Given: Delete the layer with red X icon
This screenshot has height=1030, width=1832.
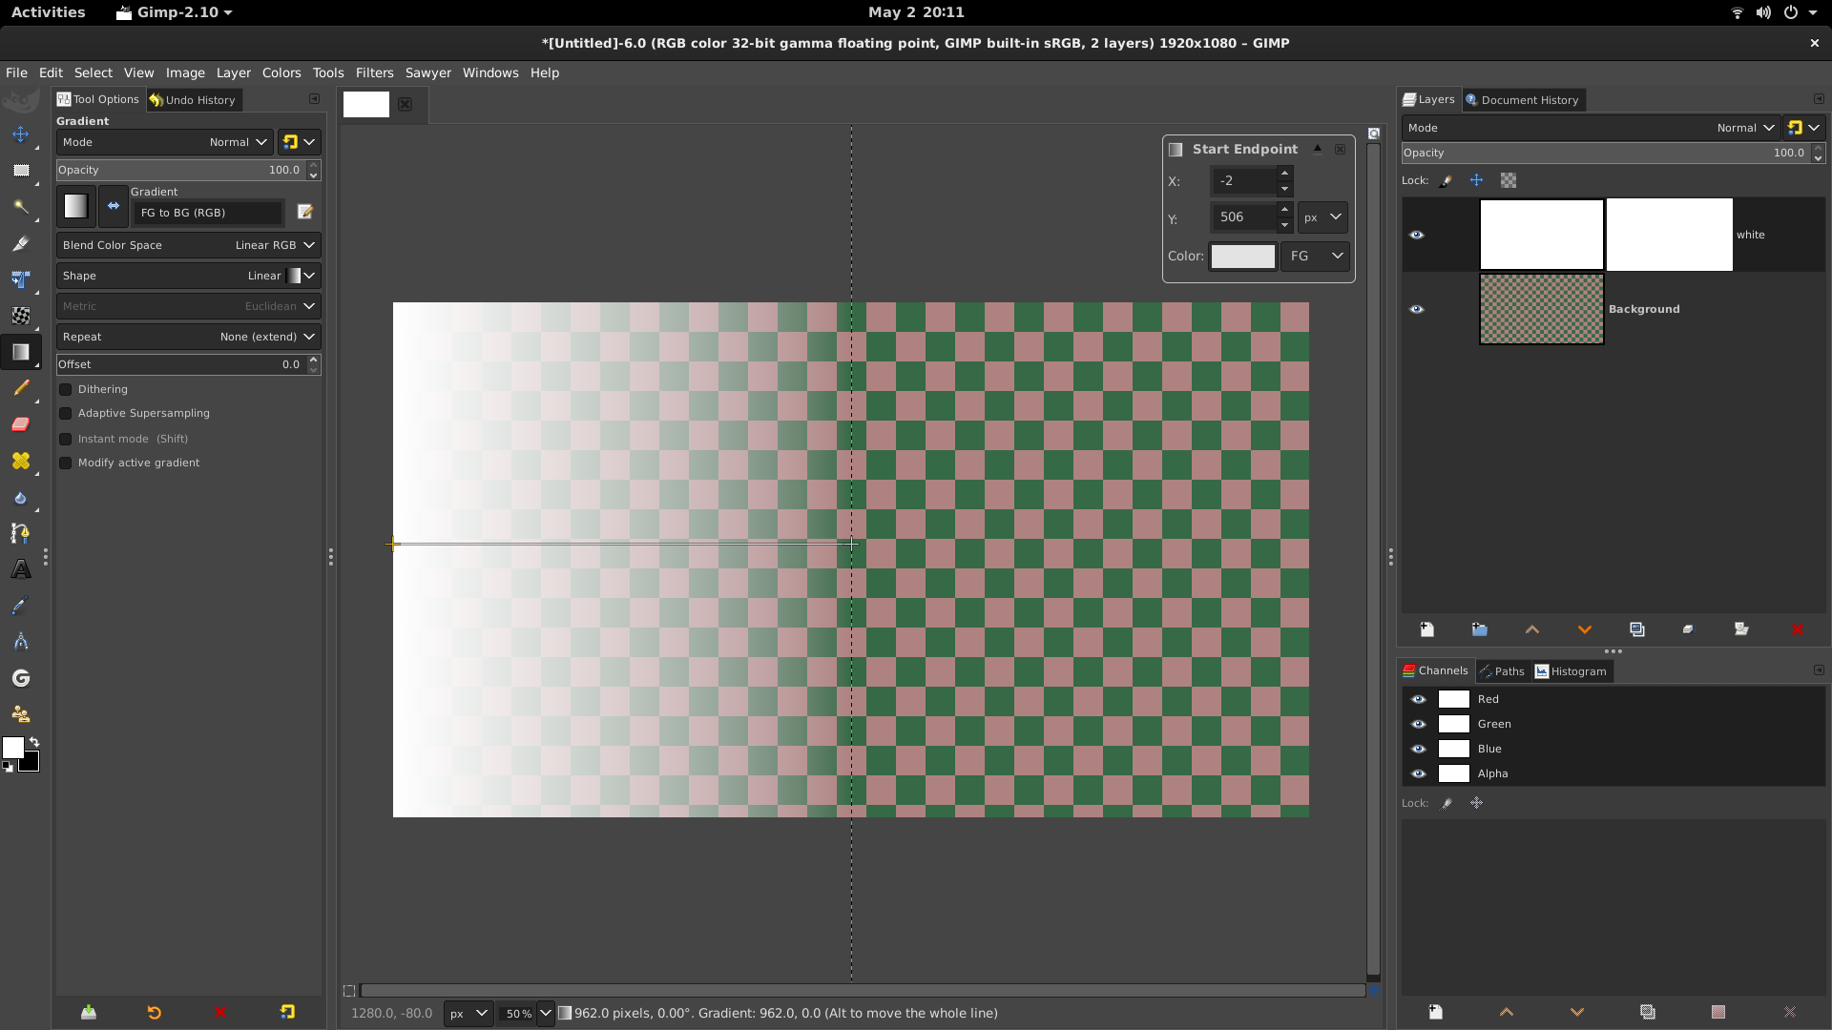Looking at the screenshot, I should coord(1797,629).
